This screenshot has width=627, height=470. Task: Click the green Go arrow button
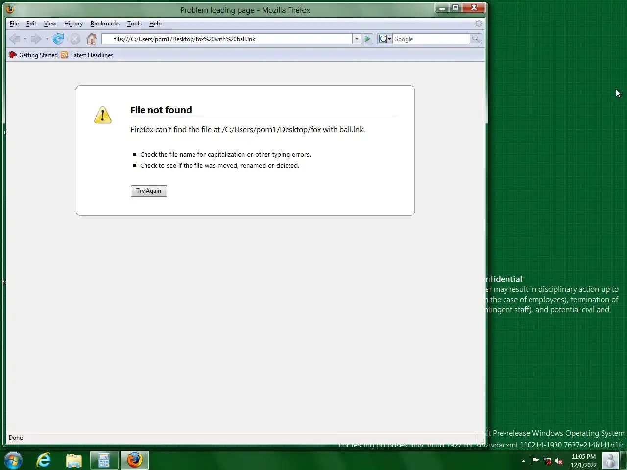367,39
